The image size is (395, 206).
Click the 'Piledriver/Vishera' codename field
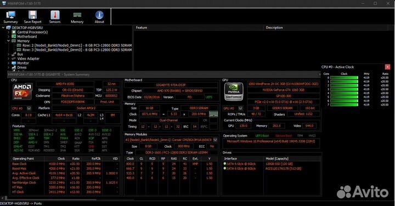point(73,96)
